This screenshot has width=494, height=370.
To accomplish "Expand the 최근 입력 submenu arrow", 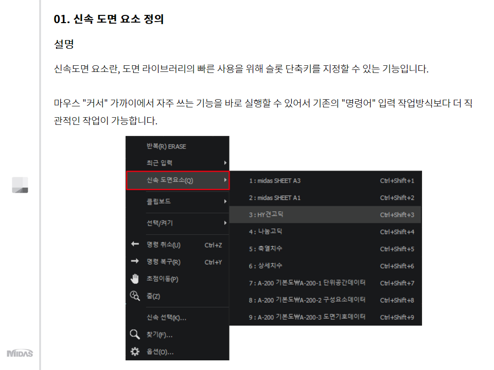I will pyautogui.click(x=225, y=163).
